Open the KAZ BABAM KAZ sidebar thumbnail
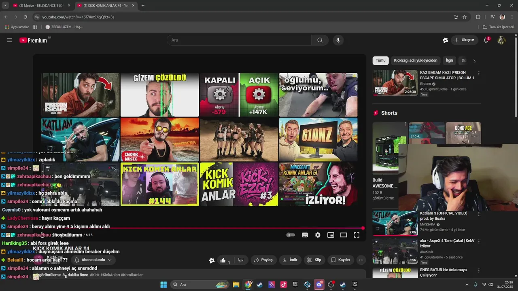518x291 pixels. [x=395, y=83]
